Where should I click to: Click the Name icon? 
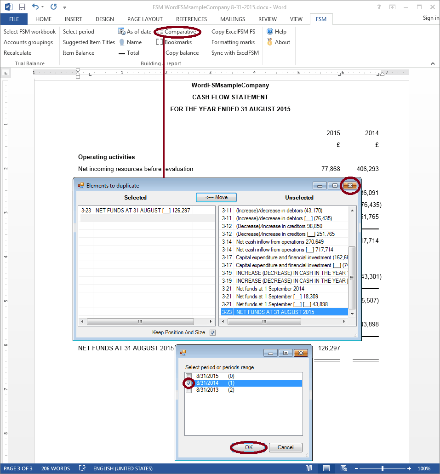[122, 42]
